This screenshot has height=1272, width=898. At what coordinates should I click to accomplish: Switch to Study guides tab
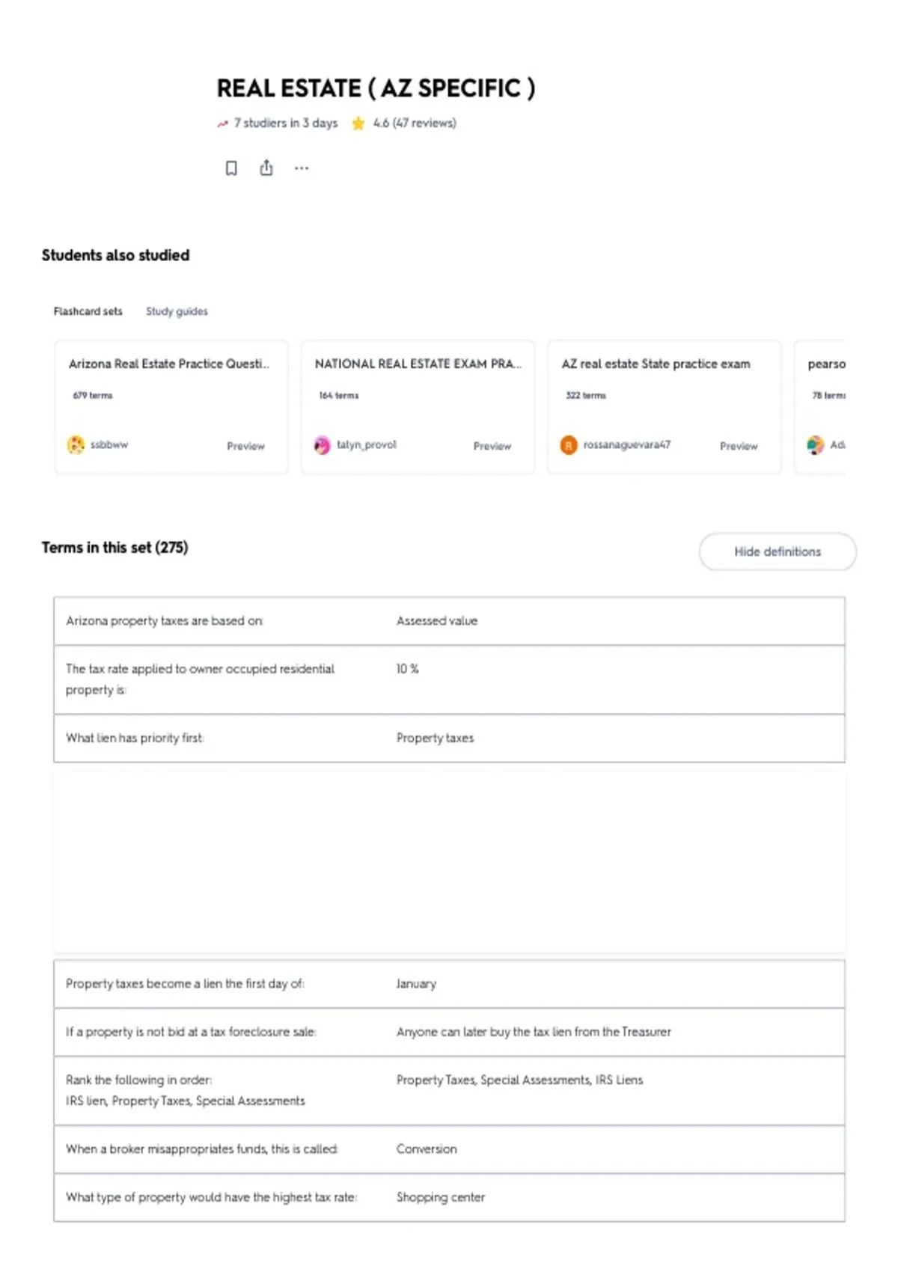[177, 311]
